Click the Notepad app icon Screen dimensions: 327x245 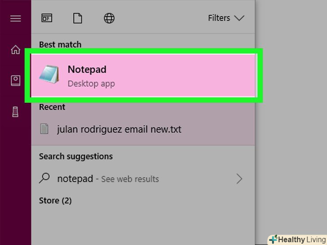(49, 74)
